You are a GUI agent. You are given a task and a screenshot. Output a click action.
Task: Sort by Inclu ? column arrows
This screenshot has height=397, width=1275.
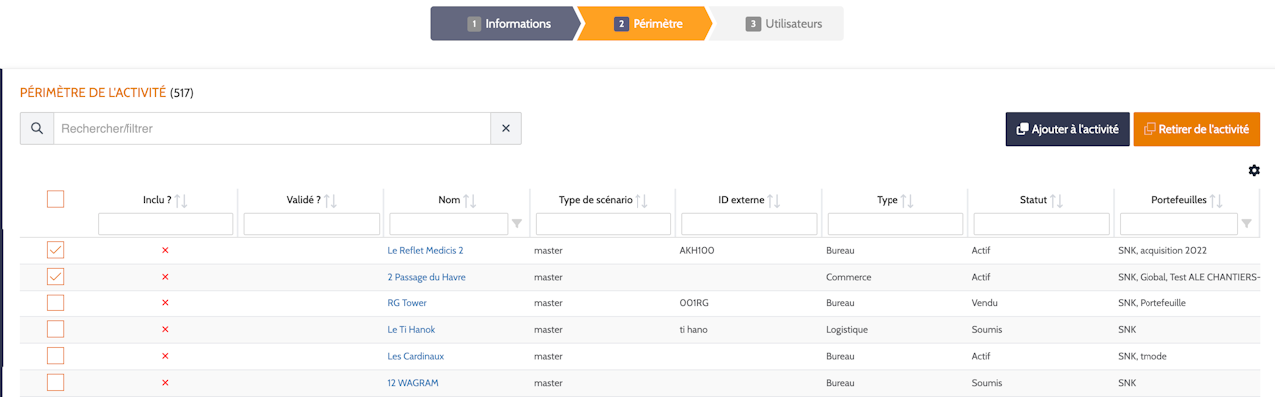coord(181,200)
